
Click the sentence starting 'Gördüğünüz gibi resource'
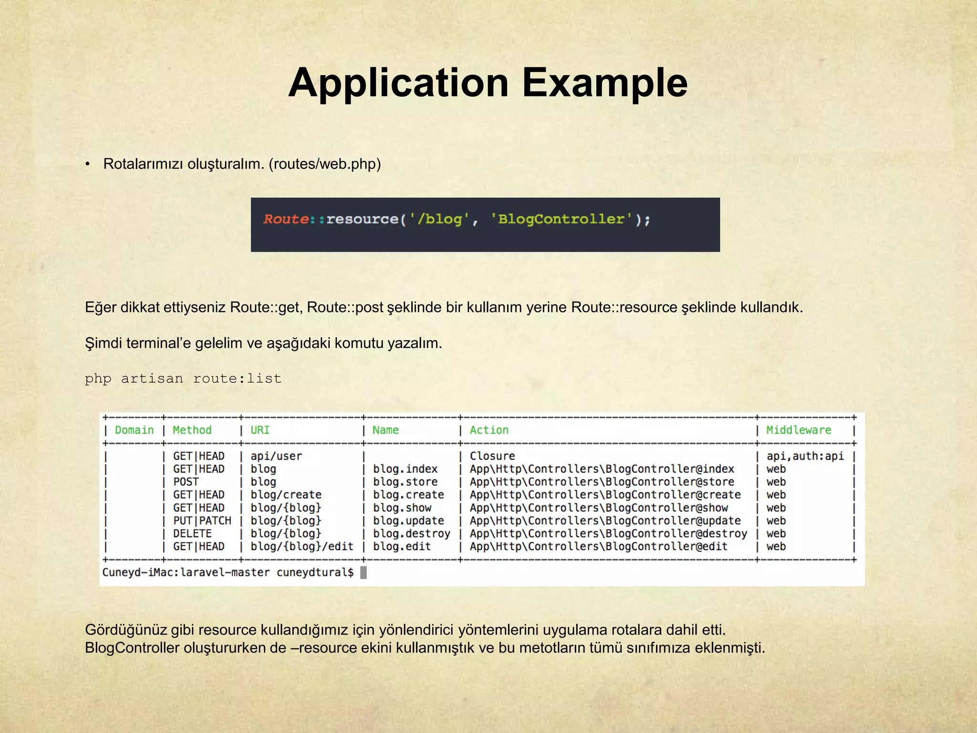tap(405, 630)
